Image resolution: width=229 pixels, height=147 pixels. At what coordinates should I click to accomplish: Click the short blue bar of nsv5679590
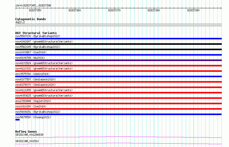pyautogui.click(x=17, y=120)
